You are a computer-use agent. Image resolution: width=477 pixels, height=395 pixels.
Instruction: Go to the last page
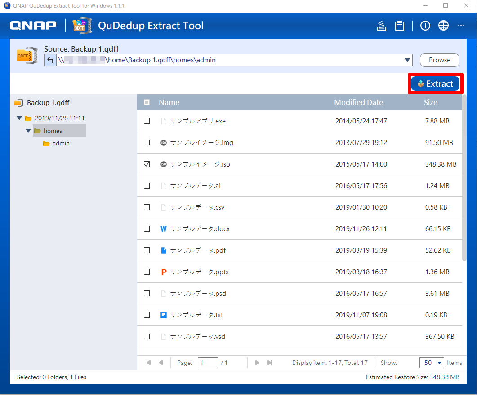(270, 363)
